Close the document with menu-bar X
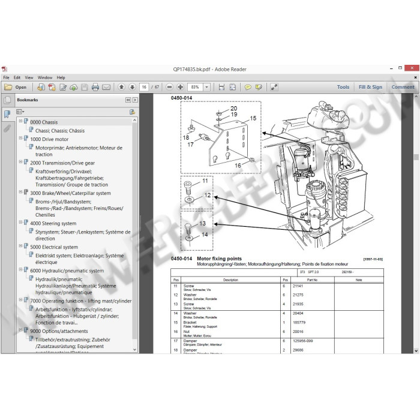Image resolution: width=420 pixels, height=420 pixels. click(415, 77)
